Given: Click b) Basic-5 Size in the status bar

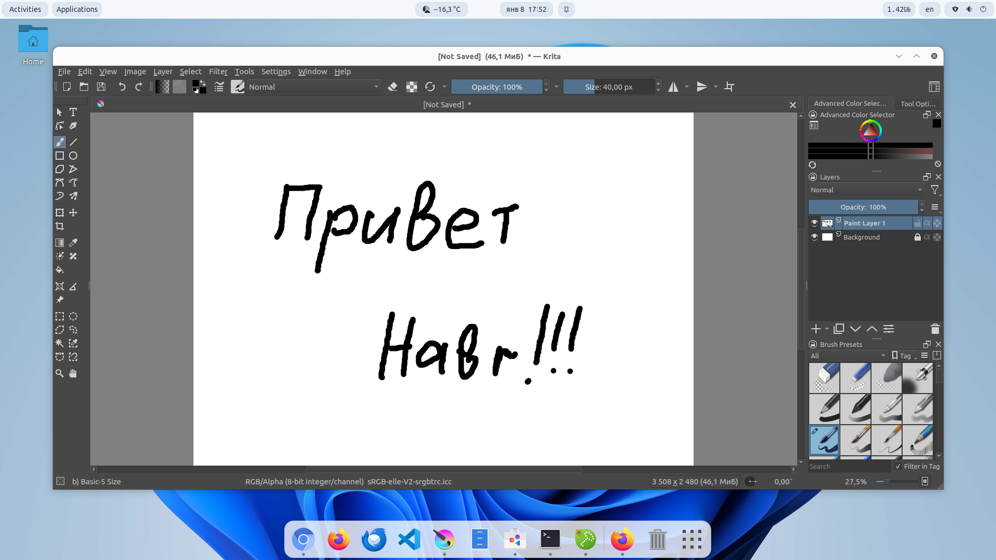Looking at the screenshot, I should coord(96,481).
